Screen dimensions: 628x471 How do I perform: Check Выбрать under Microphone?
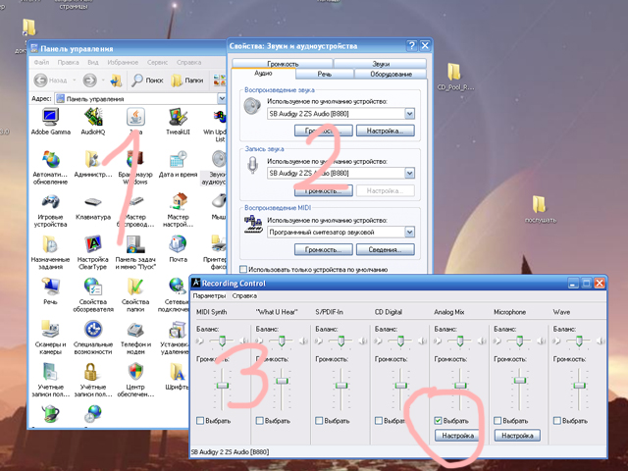497,421
